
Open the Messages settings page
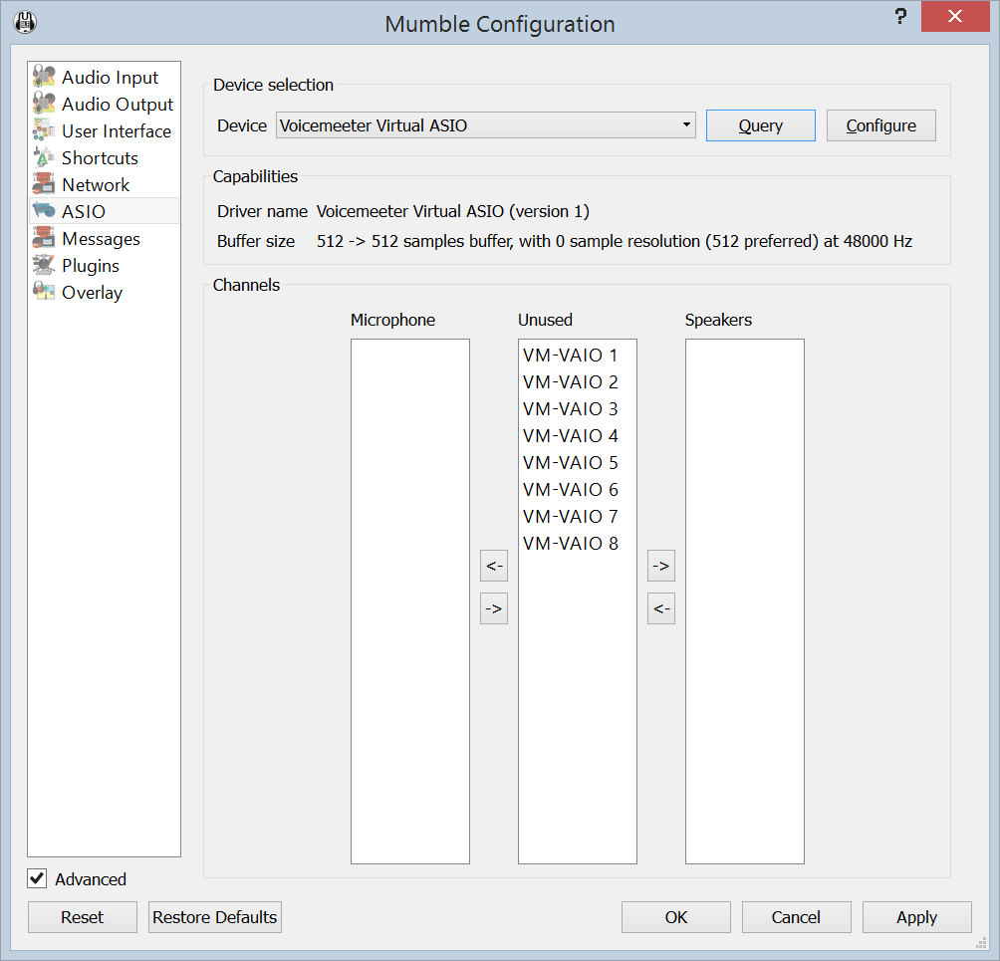pos(104,238)
